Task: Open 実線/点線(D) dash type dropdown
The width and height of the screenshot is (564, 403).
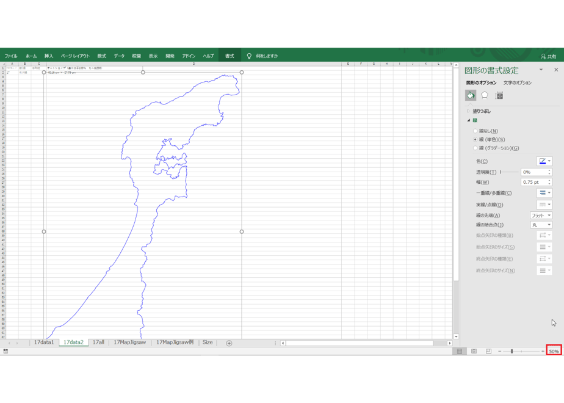Action: pyautogui.click(x=544, y=205)
